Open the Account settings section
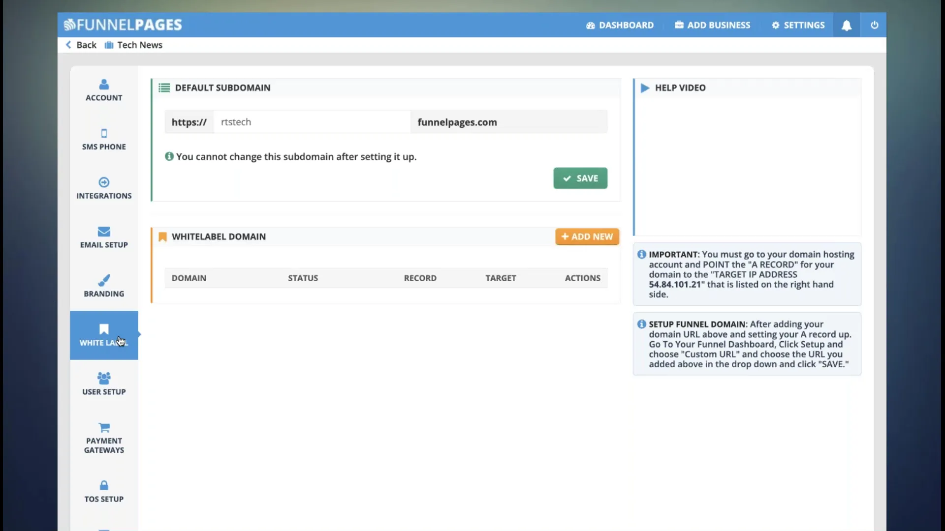945x531 pixels. (x=104, y=90)
